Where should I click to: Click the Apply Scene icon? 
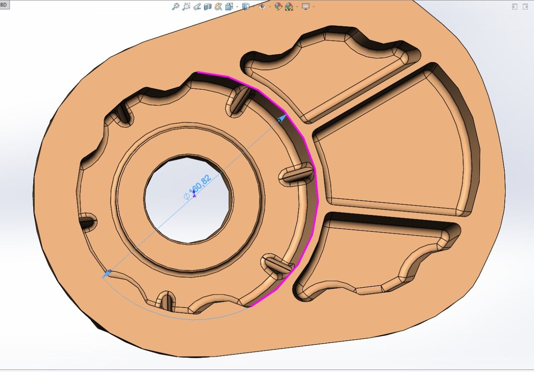click(289, 7)
